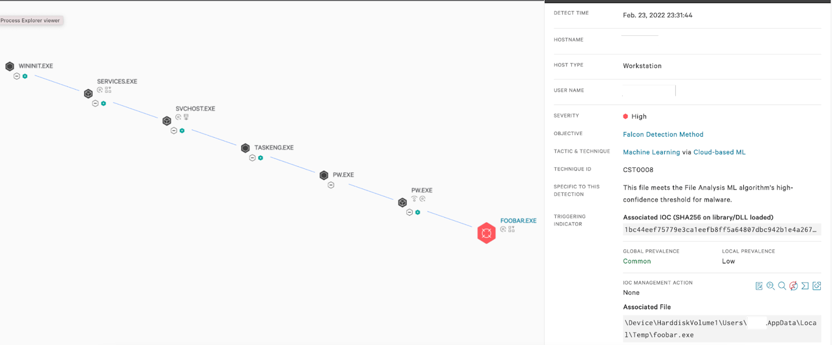This screenshot has width=832, height=345.
Task: Expand TASKENG.EXE children via teal plus
Action: [x=261, y=158]
